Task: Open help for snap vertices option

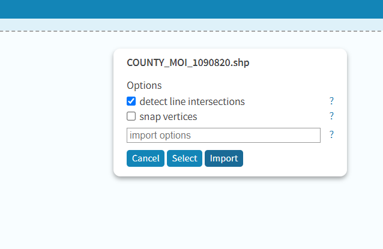Action: tap(331, 116)
